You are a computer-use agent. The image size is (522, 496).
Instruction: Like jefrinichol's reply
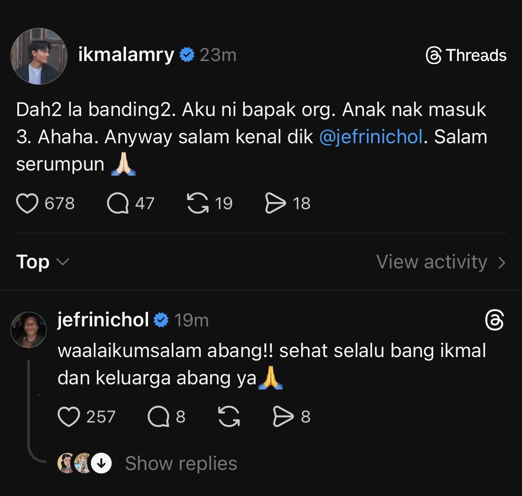pyautogui.click(x=69, y=417)
